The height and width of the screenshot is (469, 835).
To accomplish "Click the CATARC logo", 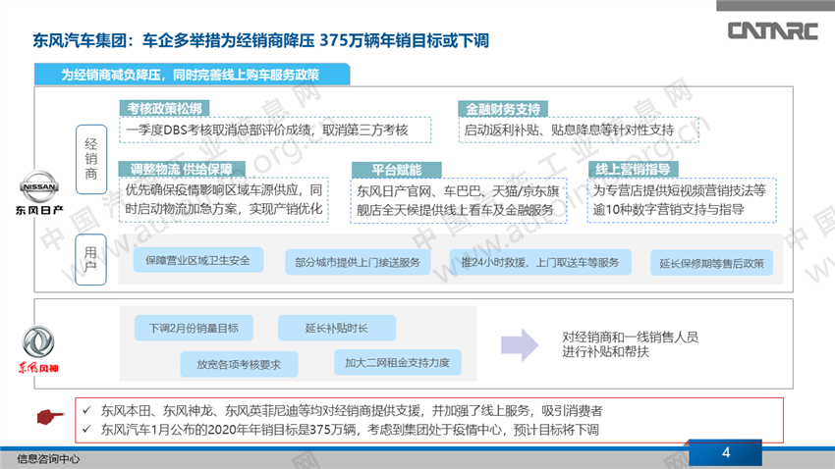I will 773,30.
